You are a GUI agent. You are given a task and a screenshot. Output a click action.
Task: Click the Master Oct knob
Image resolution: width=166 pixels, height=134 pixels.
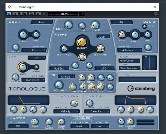point(121,121)
